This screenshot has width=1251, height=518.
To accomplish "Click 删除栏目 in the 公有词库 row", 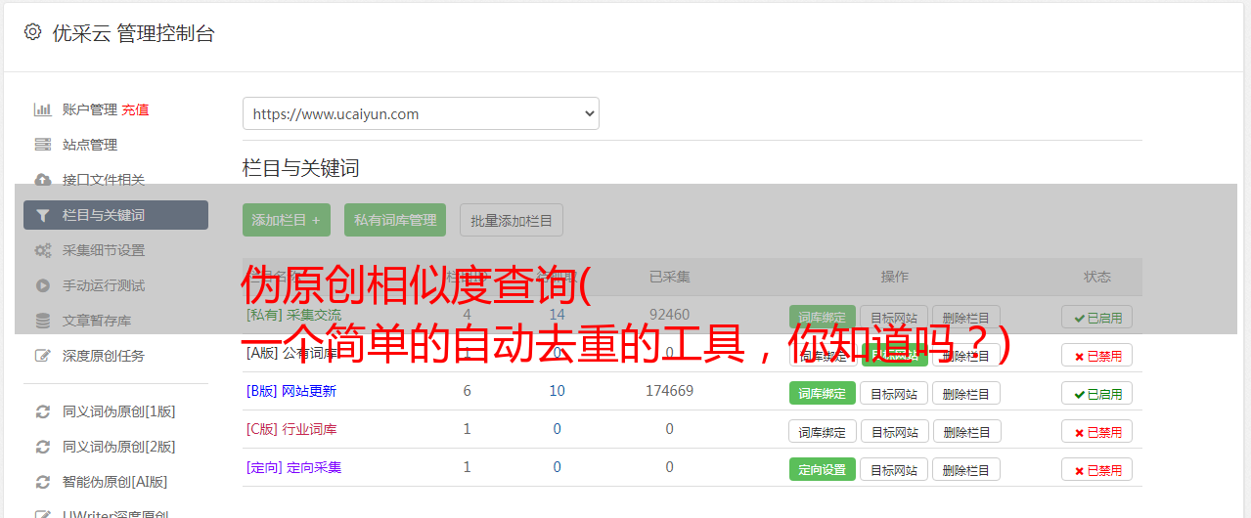I will tap(966, 356).
